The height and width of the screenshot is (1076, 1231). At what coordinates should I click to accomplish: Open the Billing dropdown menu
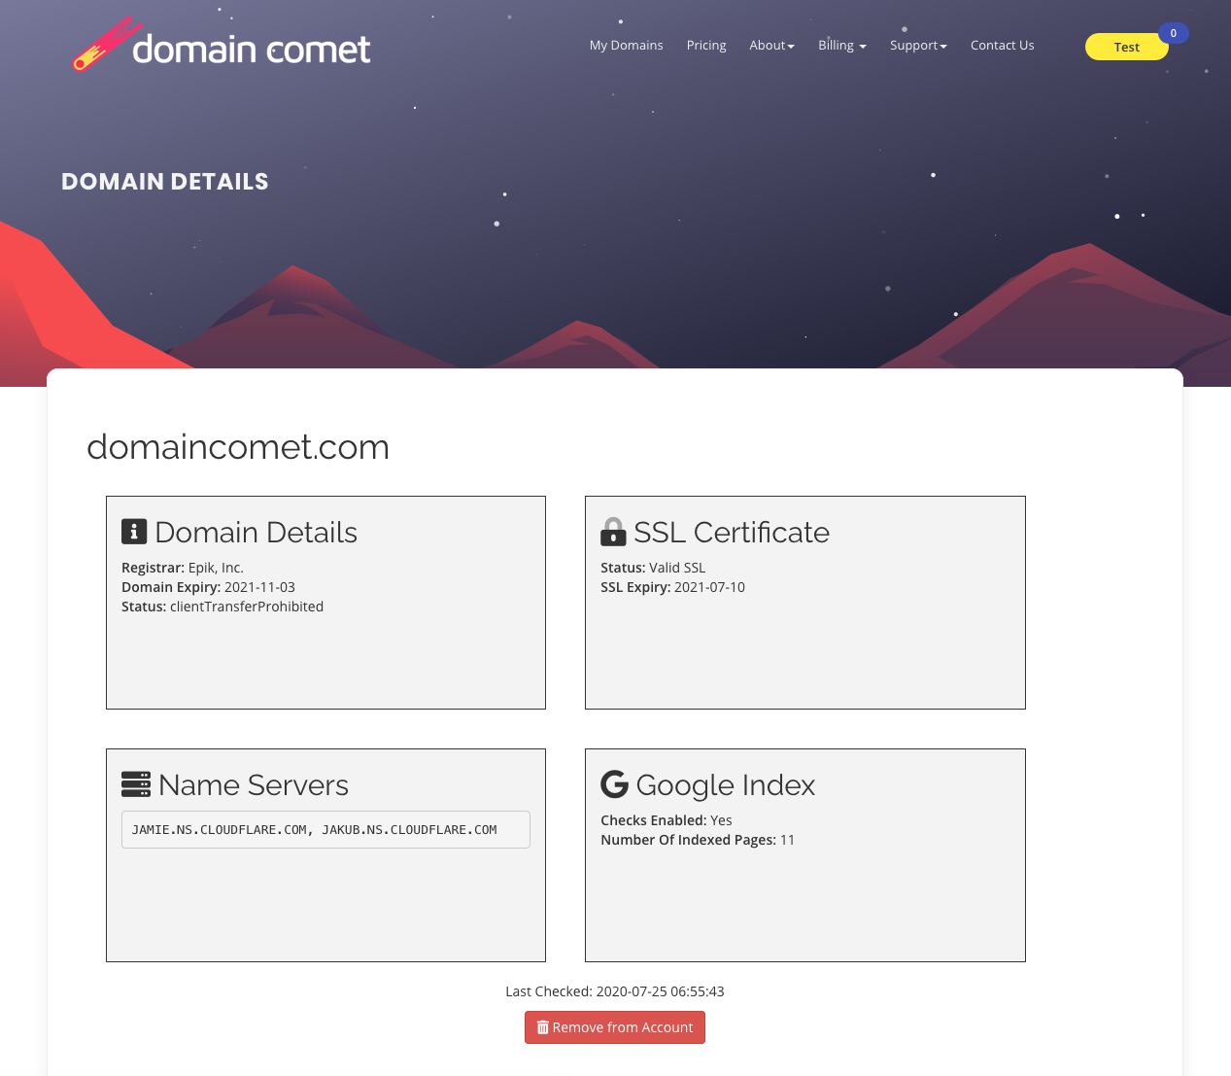coord(841,45)
